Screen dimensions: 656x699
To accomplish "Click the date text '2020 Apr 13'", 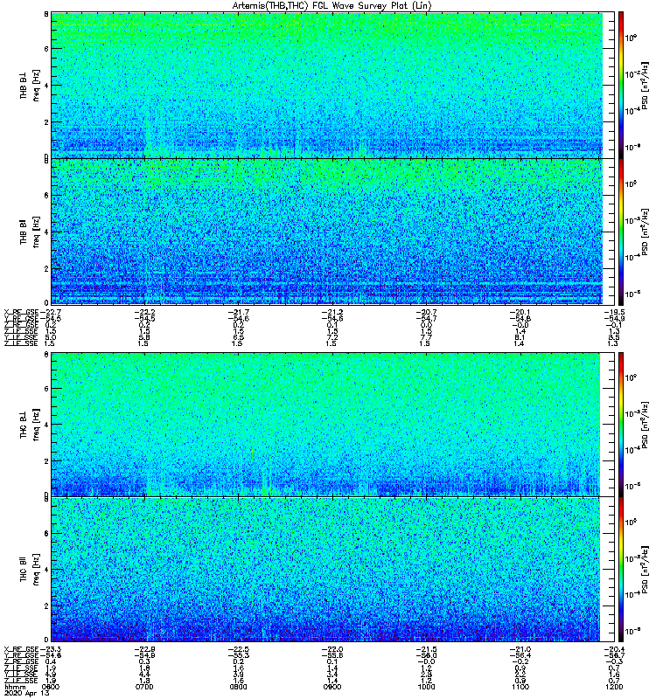I will pos(27,693).
